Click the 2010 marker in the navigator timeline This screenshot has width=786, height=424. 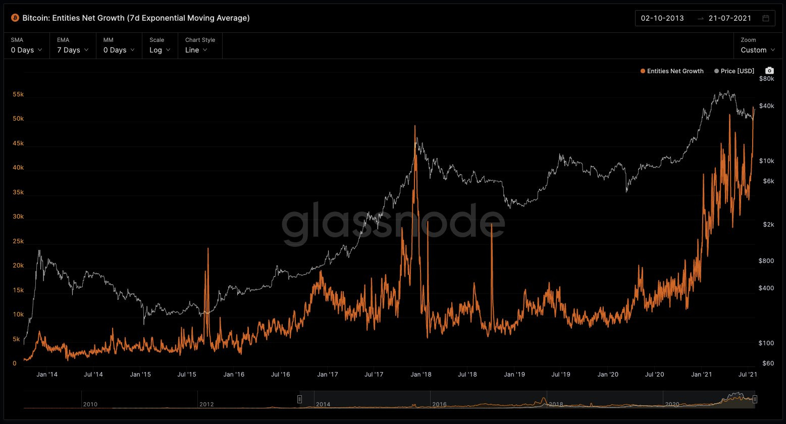tap(90, 405)
